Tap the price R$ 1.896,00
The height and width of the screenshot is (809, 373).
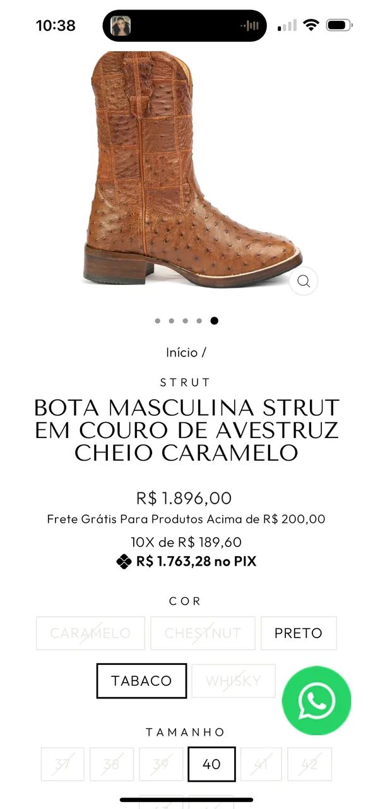(x=186, y=498)
